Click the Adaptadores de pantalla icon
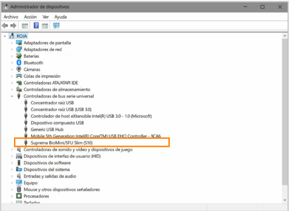 [19, 43]
